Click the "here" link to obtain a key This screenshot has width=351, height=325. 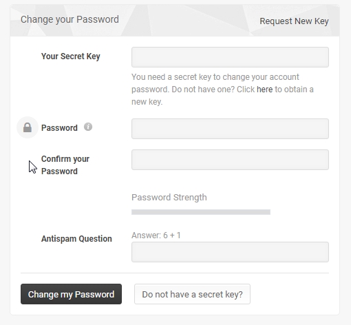pyautogui.click(x=264, y=90)
